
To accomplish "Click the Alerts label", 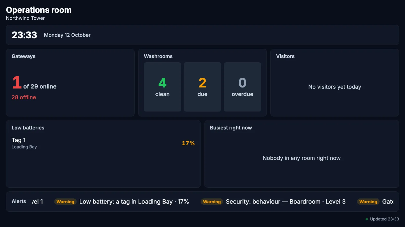I will click(19, 201).
